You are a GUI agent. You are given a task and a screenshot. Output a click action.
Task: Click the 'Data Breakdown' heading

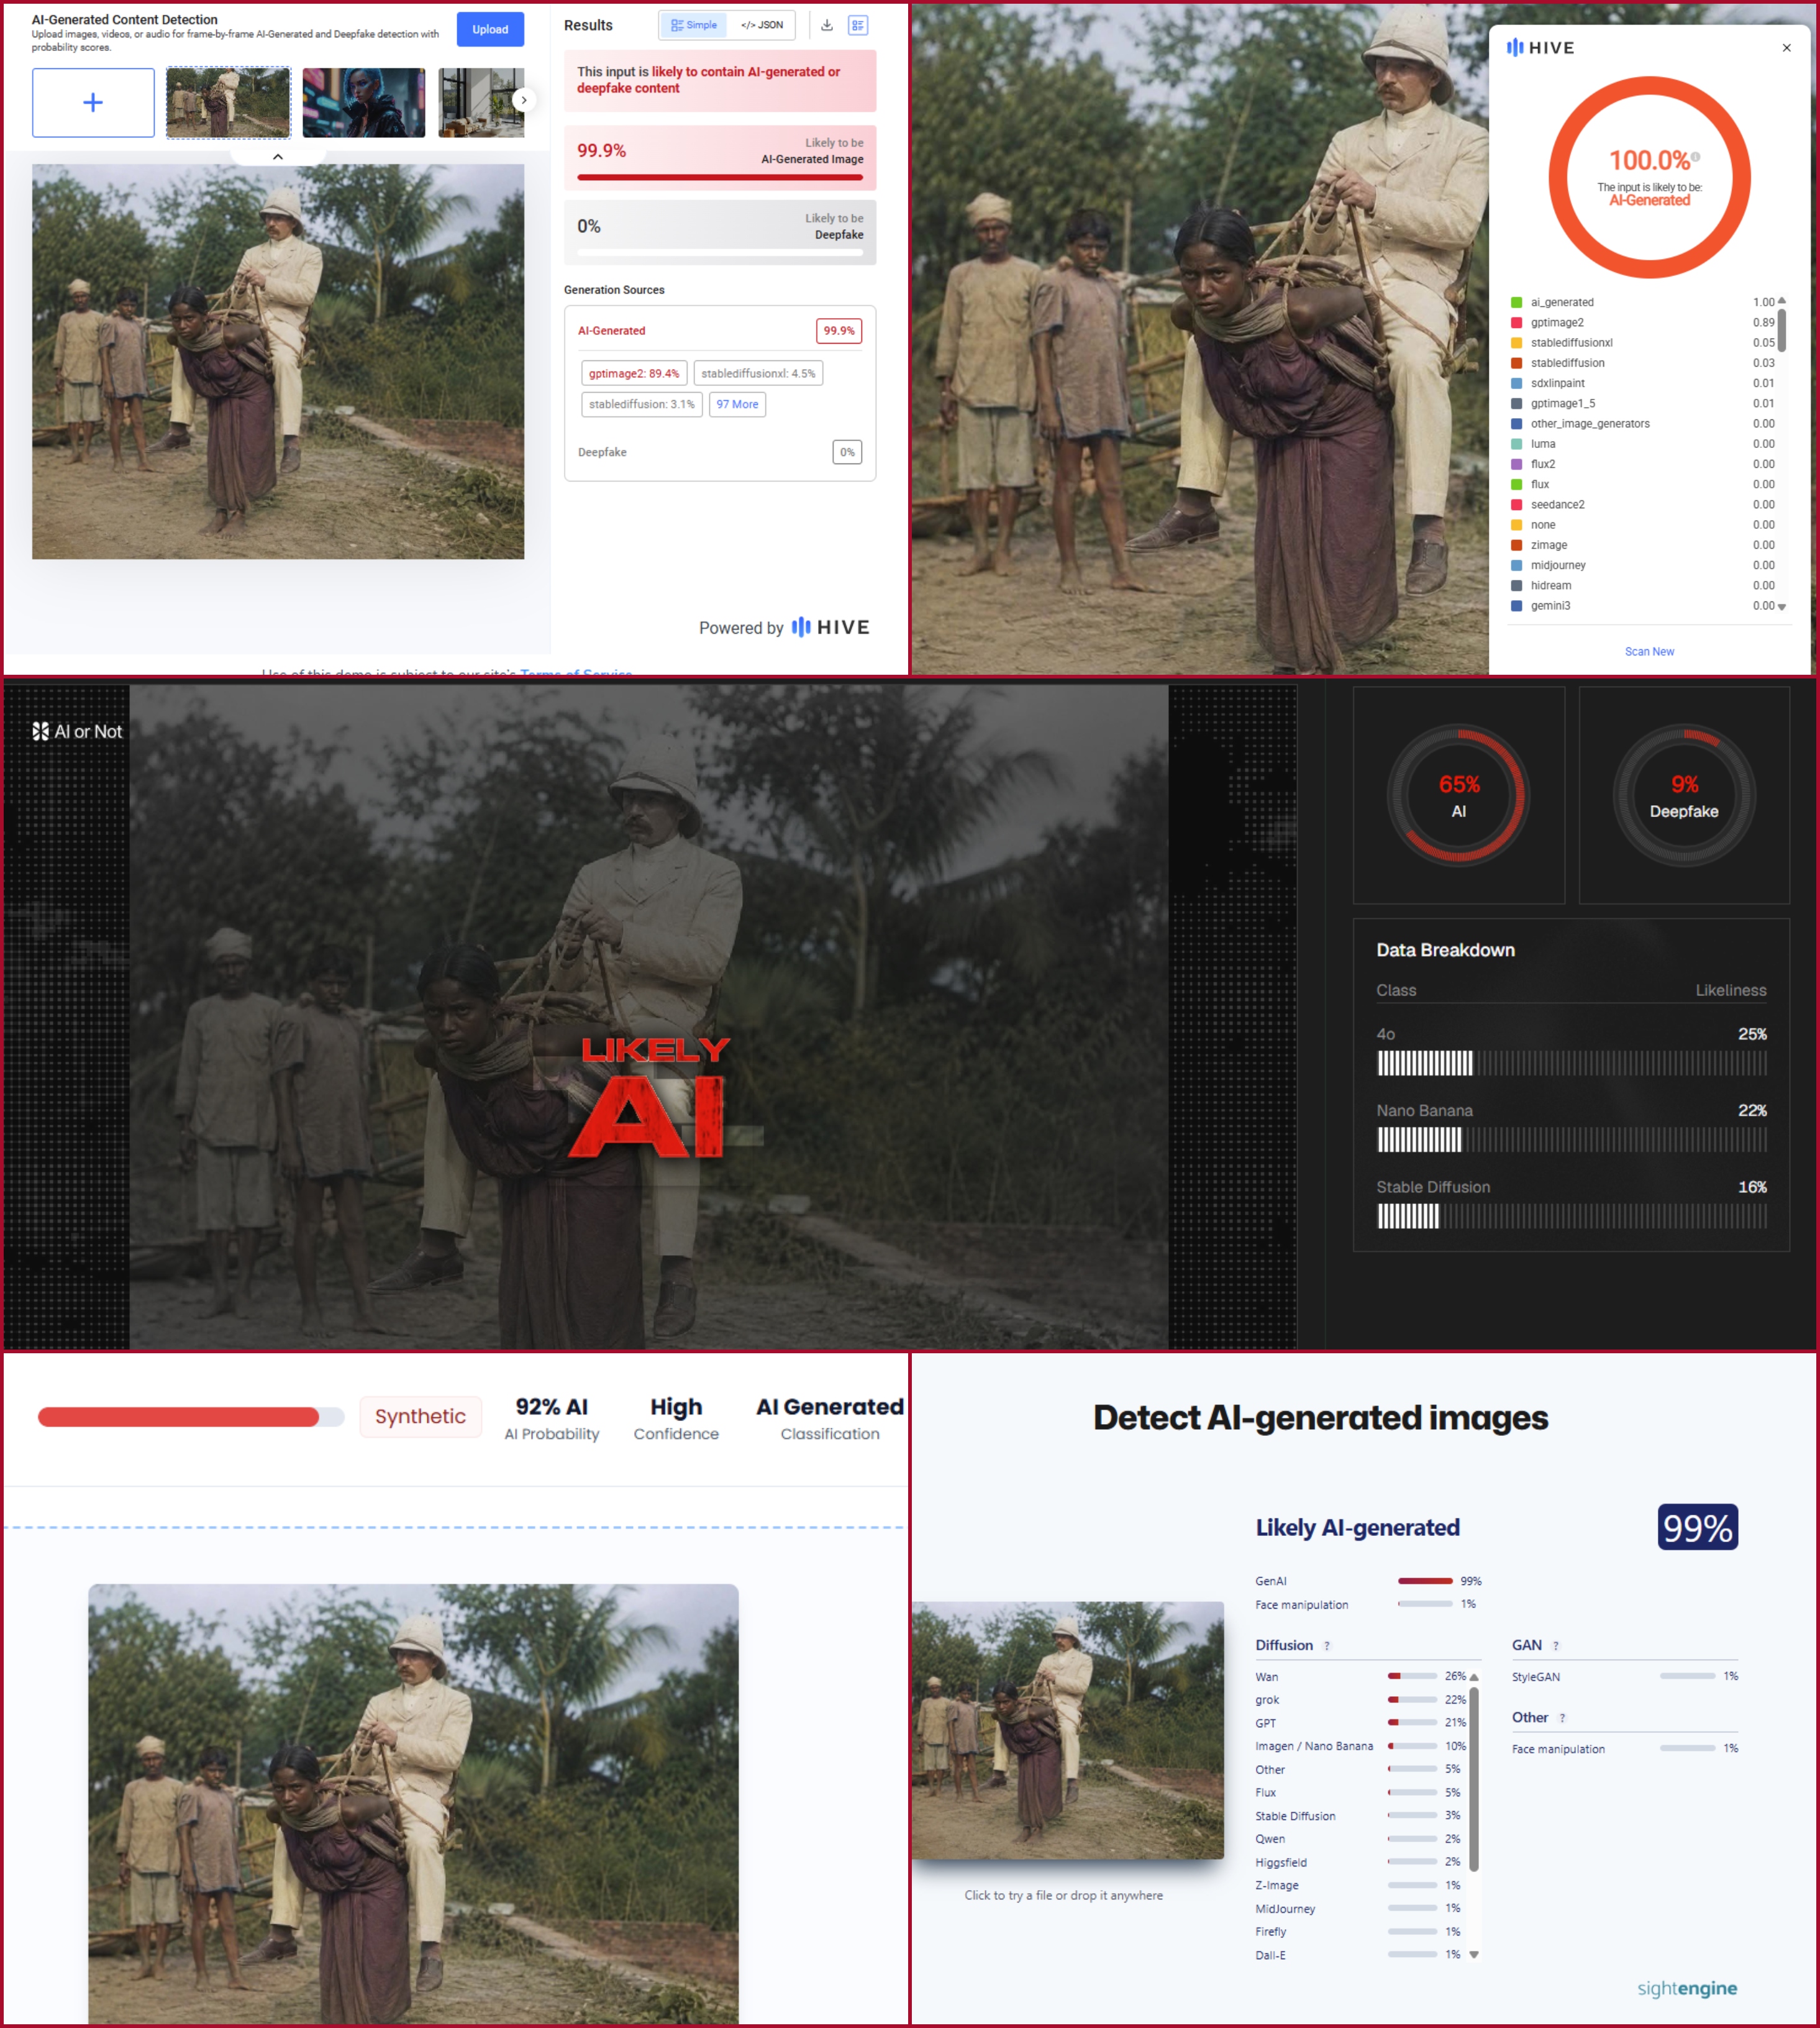pyautogui.click(x=1445, y=950)
